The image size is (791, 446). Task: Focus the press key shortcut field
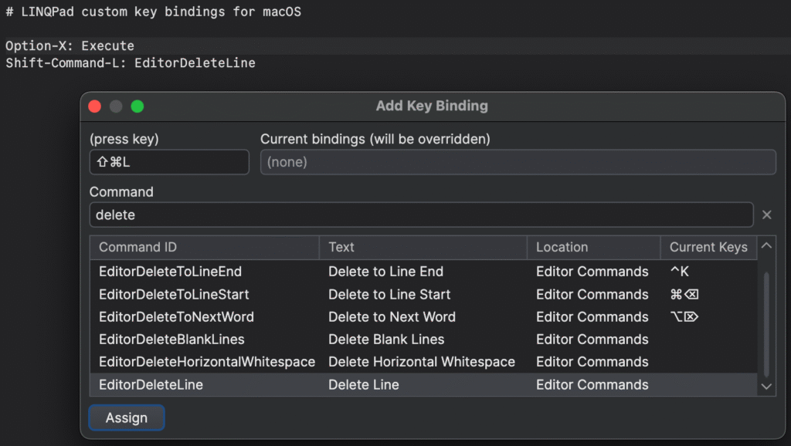169,162
